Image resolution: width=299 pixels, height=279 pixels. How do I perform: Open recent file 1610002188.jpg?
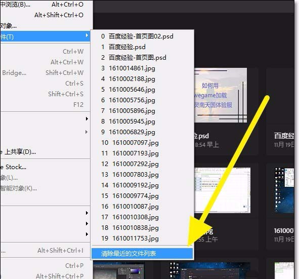pos(142,79)
